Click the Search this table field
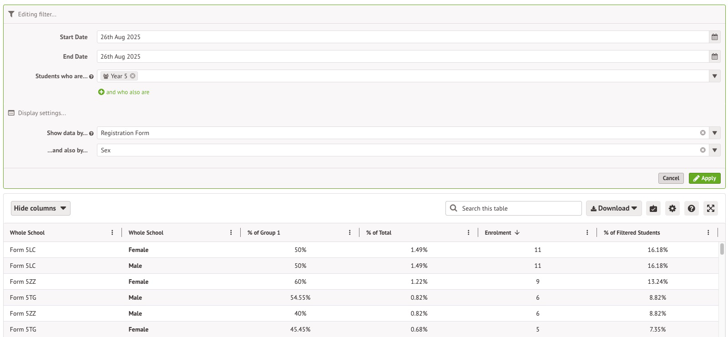Image resolution: width=728 pixels, height=337 pixels. pyautogui.click(x=519, y=208)
